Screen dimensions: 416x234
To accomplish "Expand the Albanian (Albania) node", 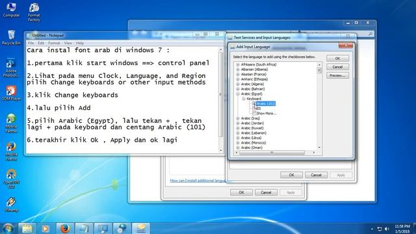I will [x=238, y=70].
